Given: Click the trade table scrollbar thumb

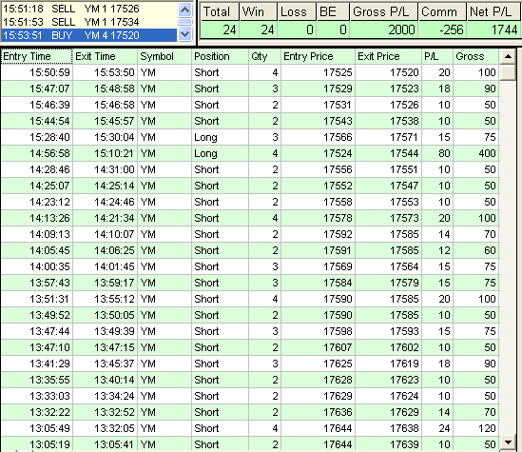Looking at the screenshot, I should pyautogui.click(x=508, y=72).
